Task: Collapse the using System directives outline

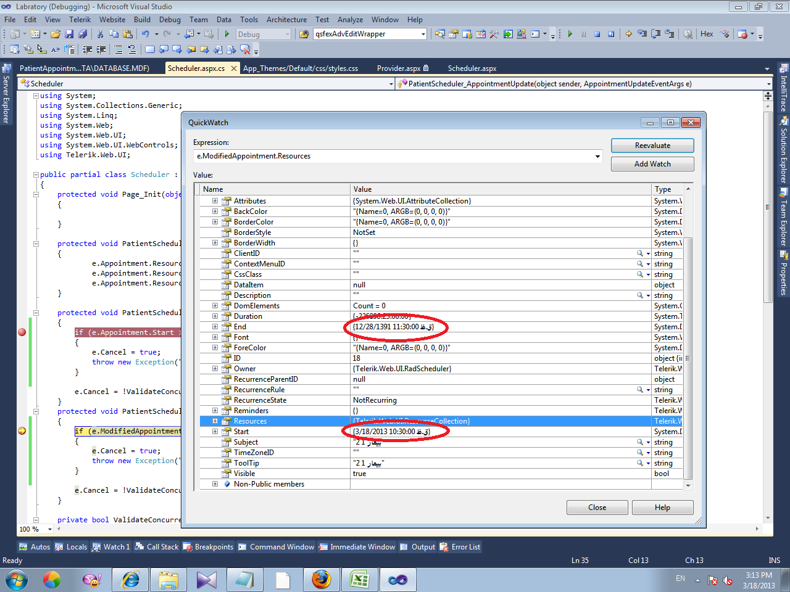Action: (x=36, y=96)
